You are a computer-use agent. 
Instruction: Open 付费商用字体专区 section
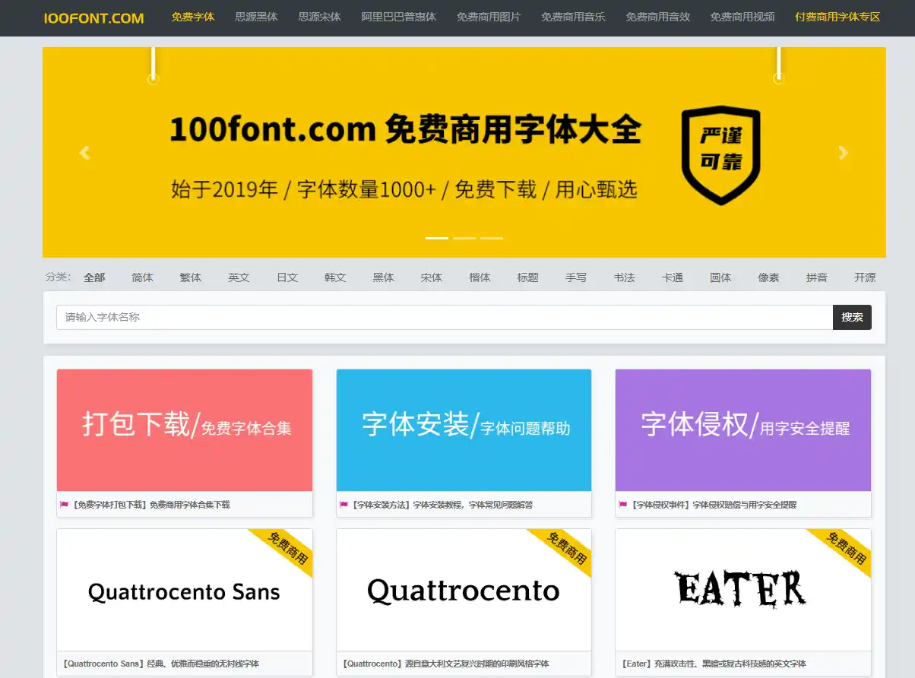837,17
